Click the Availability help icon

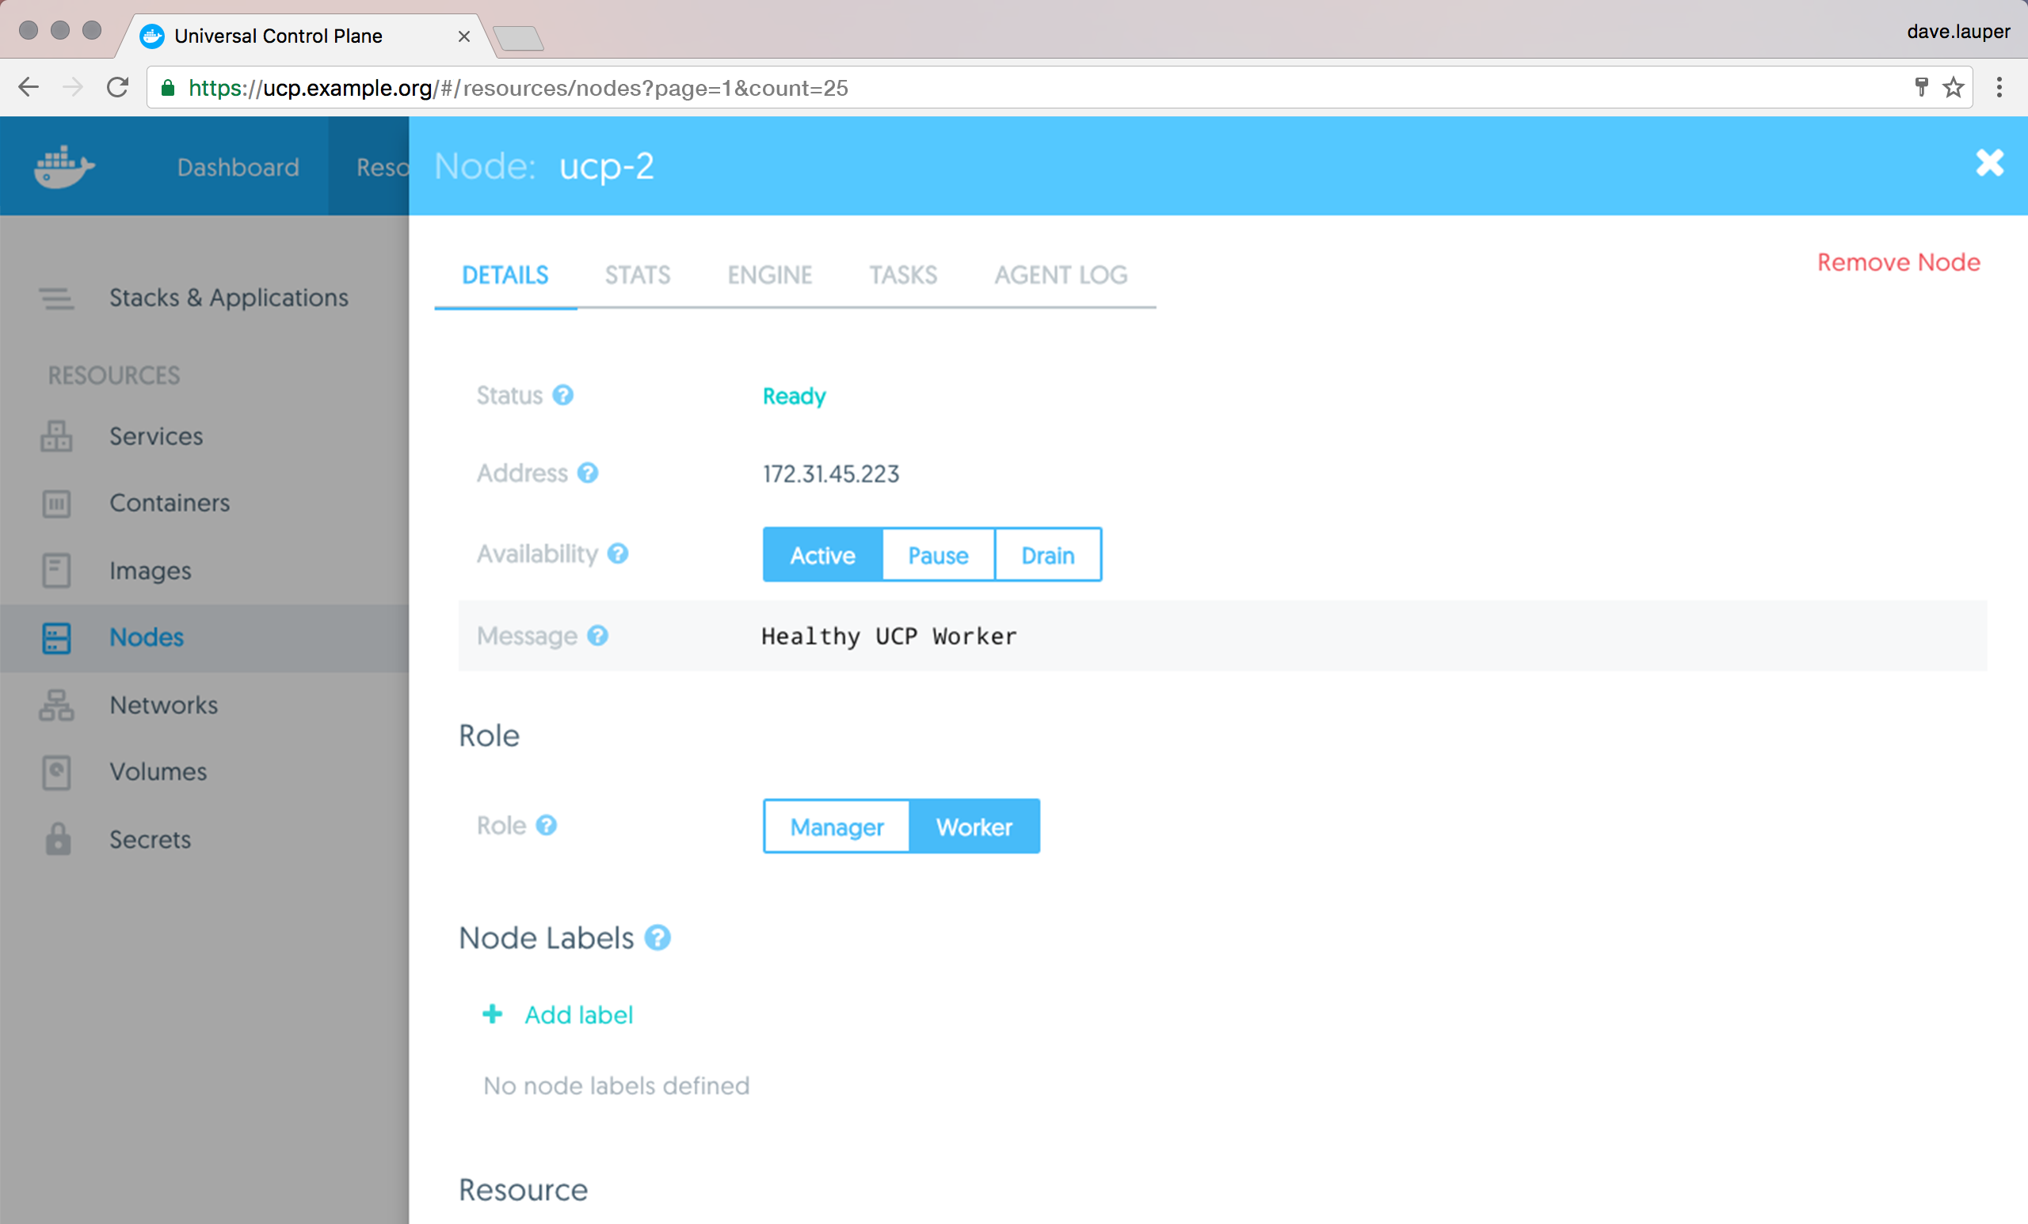(618, 553)
